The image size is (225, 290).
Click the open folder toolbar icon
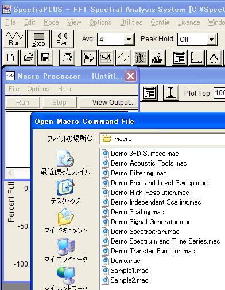pos(28,58)
